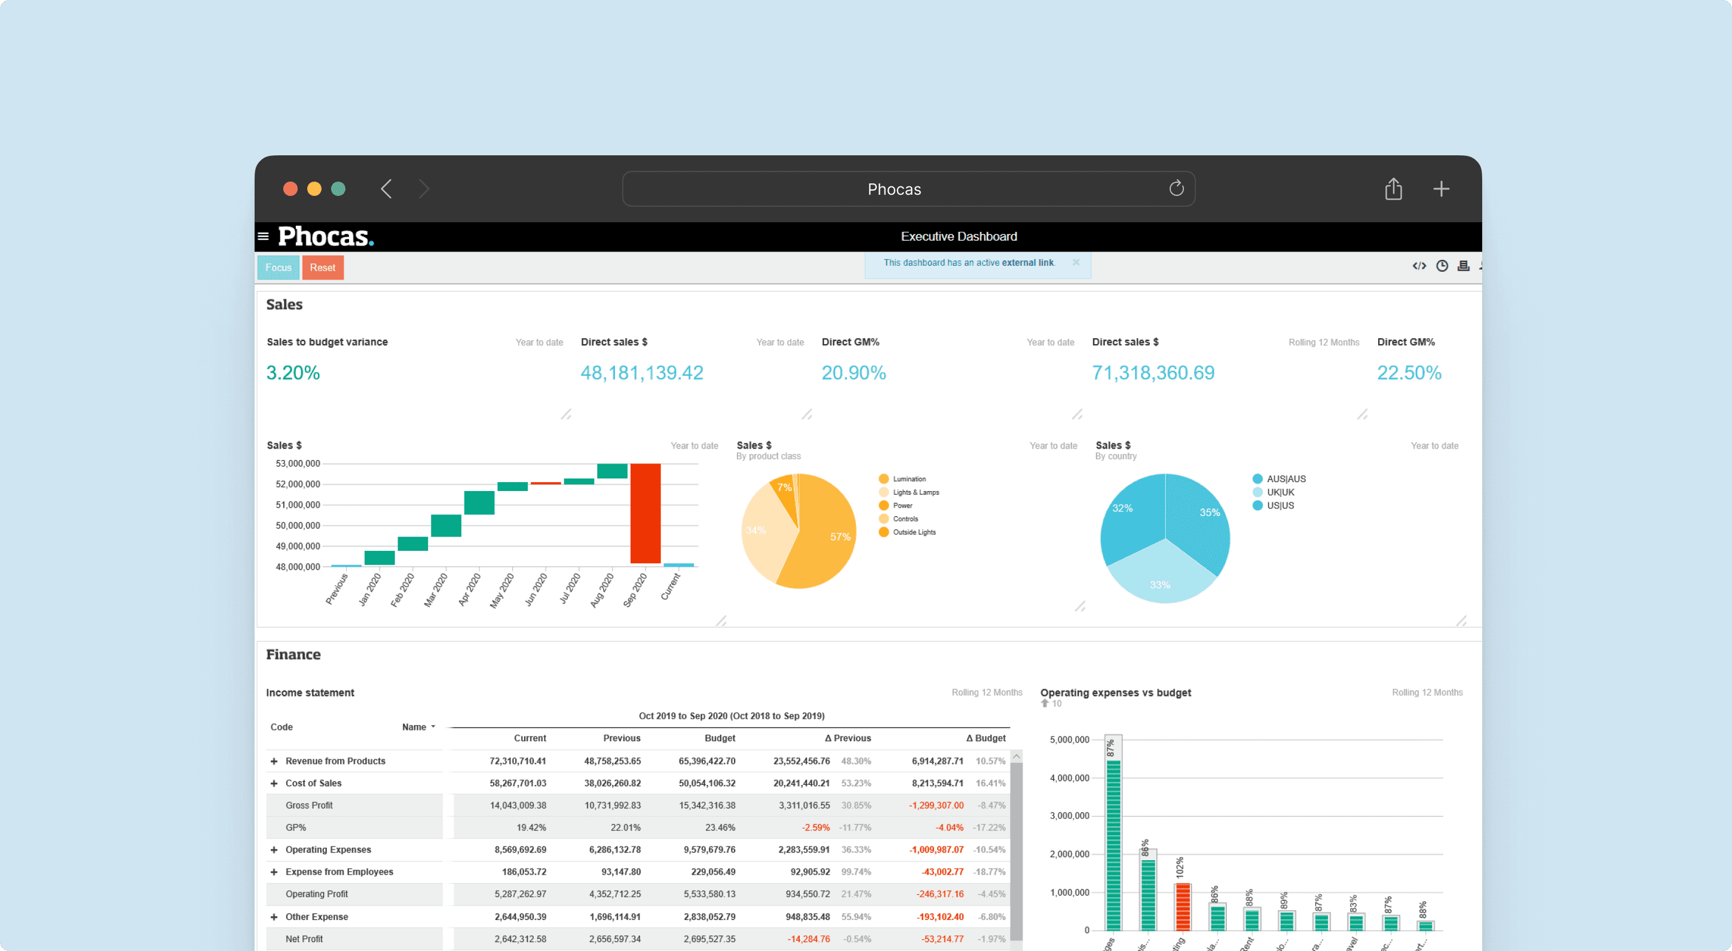Image resolution: width=1732 pixels, height=951 pixels.
Task: Open the Phocas hamburger menu
Action: tap(264, 236)
